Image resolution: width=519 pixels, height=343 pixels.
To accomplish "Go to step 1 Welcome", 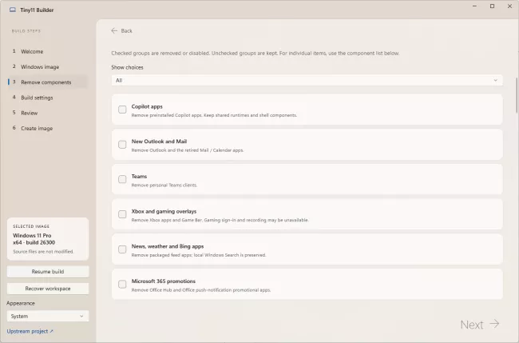I will click(48, 51).
